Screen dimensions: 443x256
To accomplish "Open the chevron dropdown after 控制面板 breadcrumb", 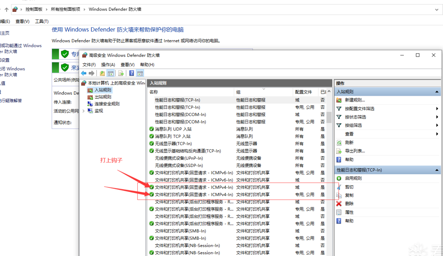I will (x=47, y=9).
